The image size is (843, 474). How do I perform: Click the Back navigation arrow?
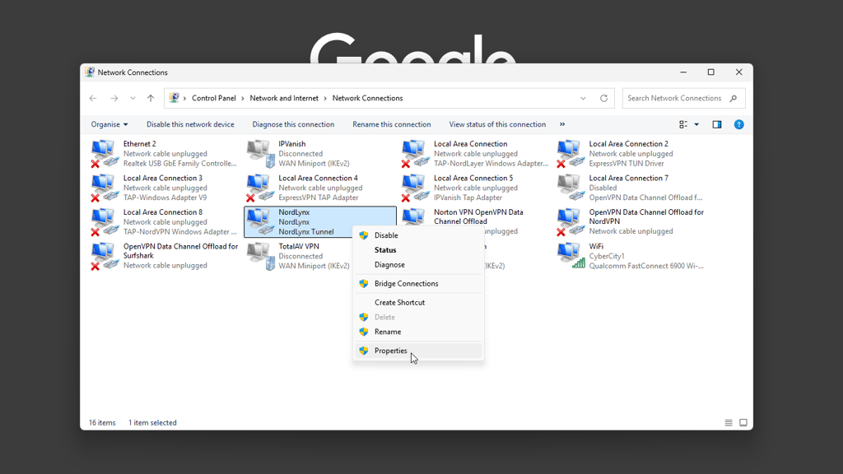(x=93, y=99)
